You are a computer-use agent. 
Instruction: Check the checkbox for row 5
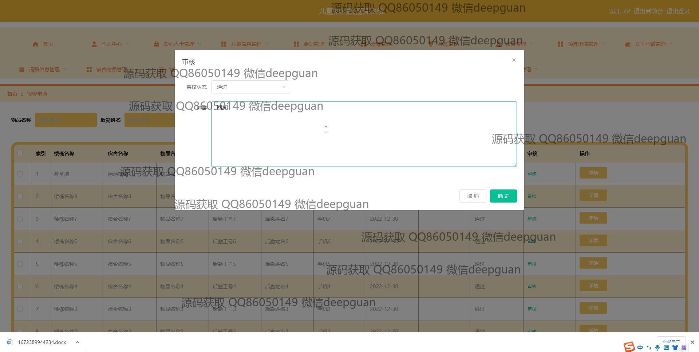pos(20,264)
